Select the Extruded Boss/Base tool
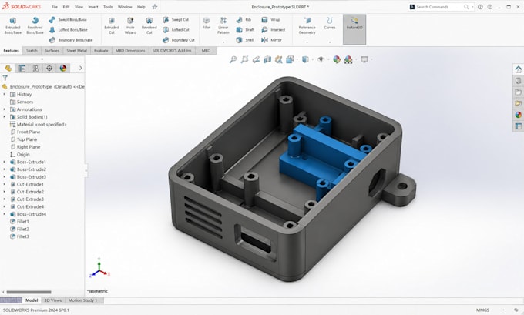 pyautogui.click(x=12, y=25)
